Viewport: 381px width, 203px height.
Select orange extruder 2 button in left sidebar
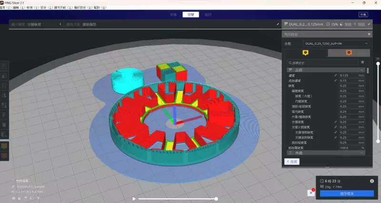(x=4, y=156)
